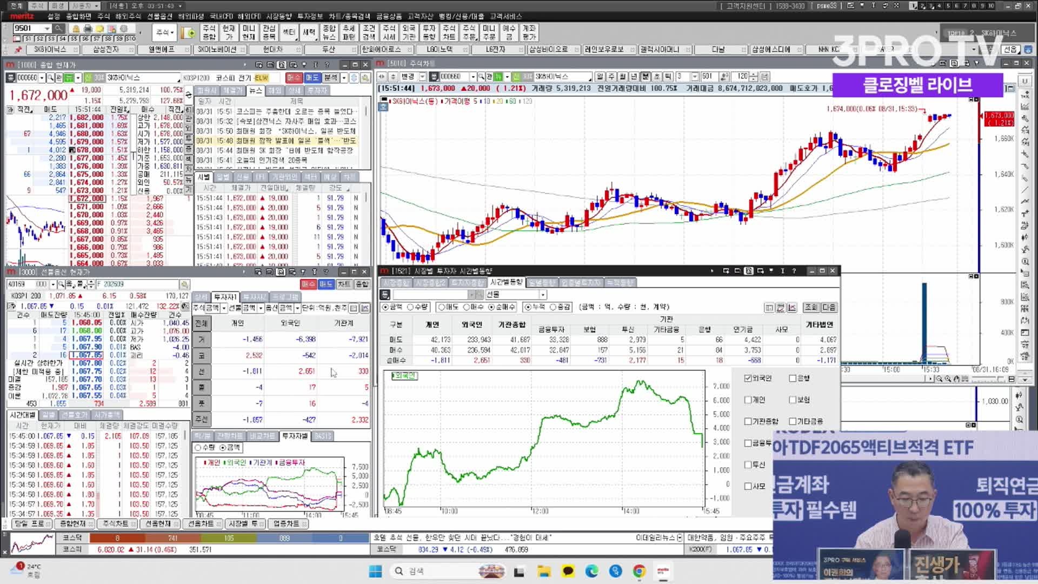Image resolution: width=1038 pixels, height=584 pixels.
Task: Open the Chrome icon in the taskbar
Action: pyautogui.click(x=639, y=571)
